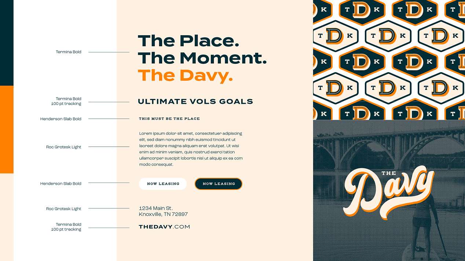This screenshot has height=261, width=465.
Task: Select the cream color swatch block
Action: point(7,217)
